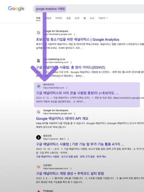144x192 pixels.
Task: Open Google 애널리틱스 데이터 API 개요 result
Action: pyautogui.click(x=62, y=118)
